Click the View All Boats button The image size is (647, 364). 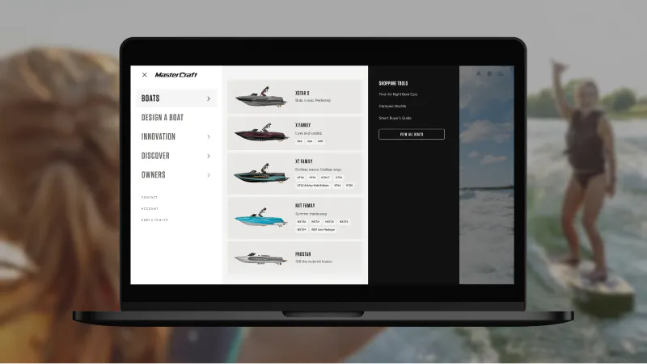tap(412, 134)
